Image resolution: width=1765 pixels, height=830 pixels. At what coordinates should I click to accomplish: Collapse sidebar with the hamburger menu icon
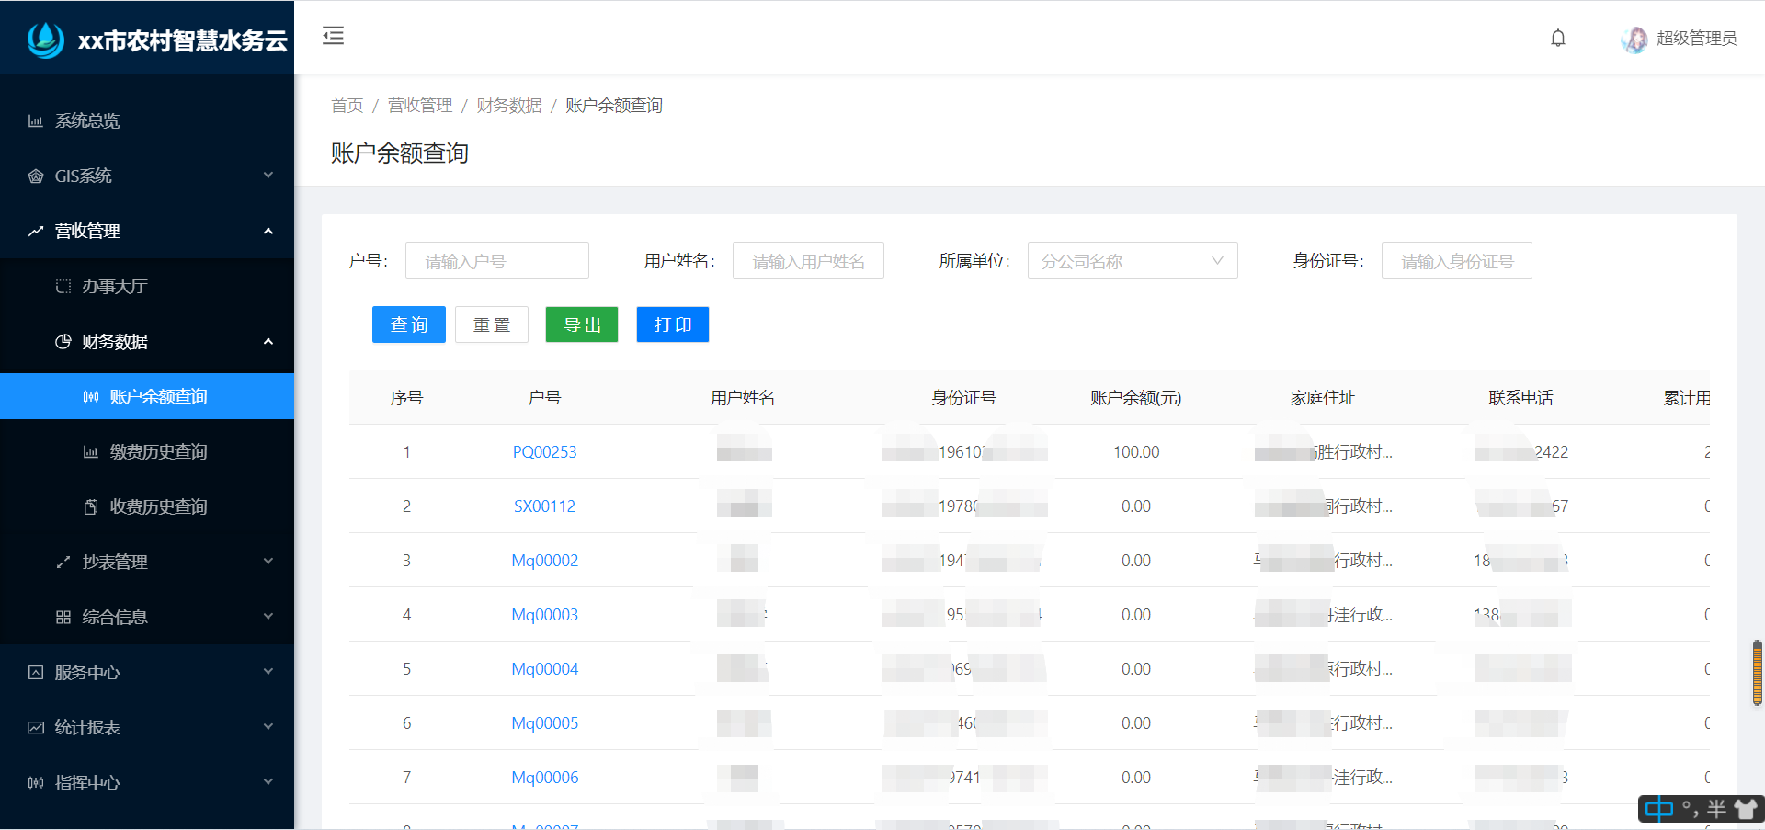point(333,36)
